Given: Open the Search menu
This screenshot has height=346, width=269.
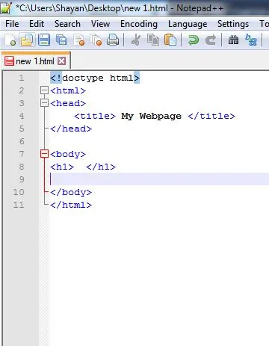Looking at the screenshot, I should [x=67, y=24].
